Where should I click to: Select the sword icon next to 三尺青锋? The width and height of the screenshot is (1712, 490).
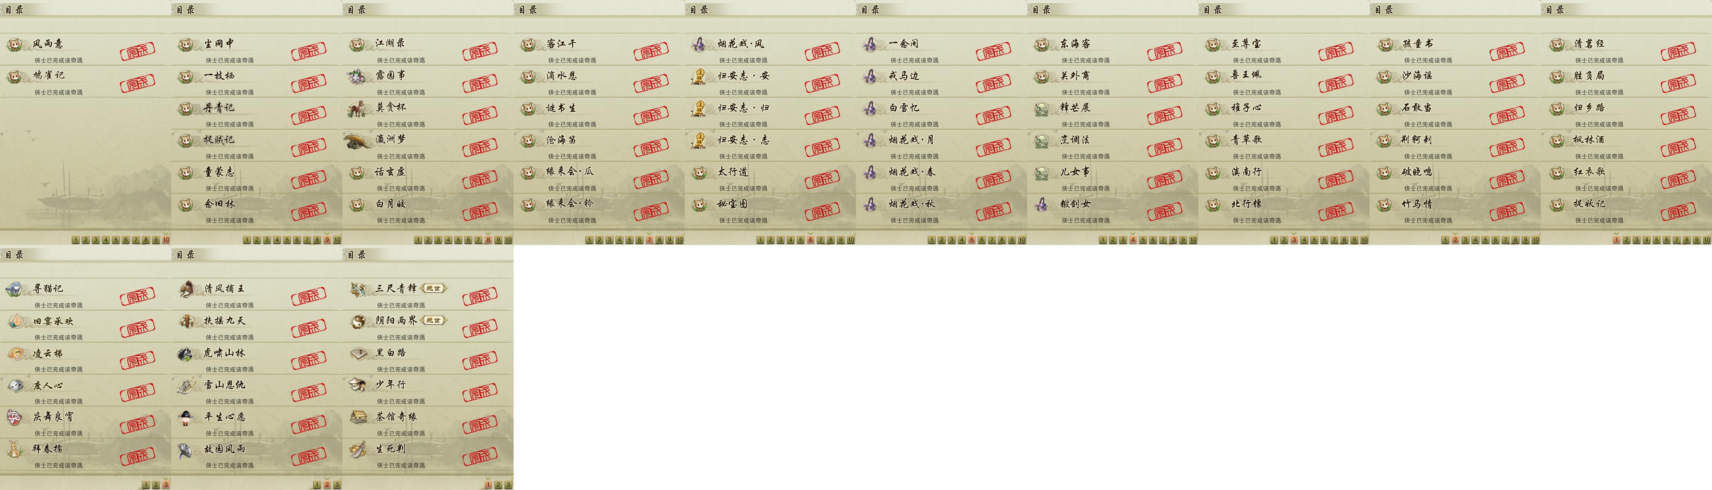coord(358,289)
